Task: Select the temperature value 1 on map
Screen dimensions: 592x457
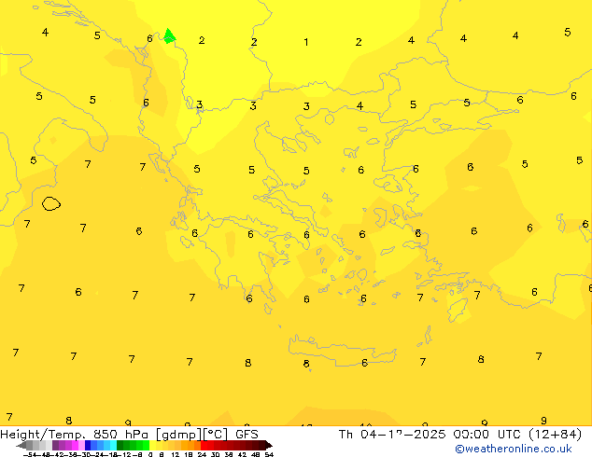Action: pyautogui.click(x=306, y=42)
